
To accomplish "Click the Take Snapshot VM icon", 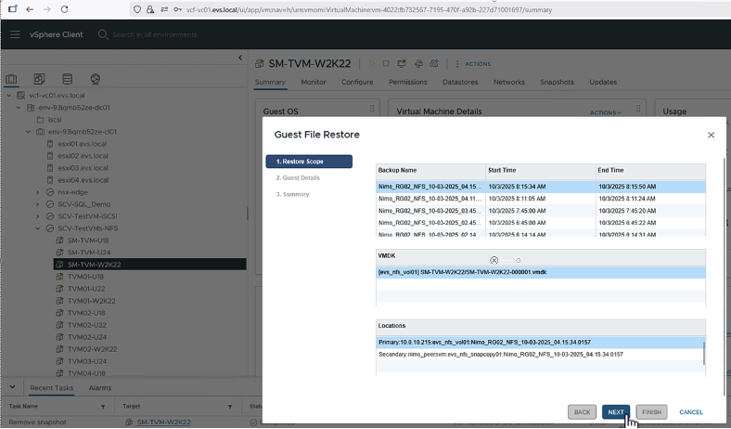I will tap(434, 63).
